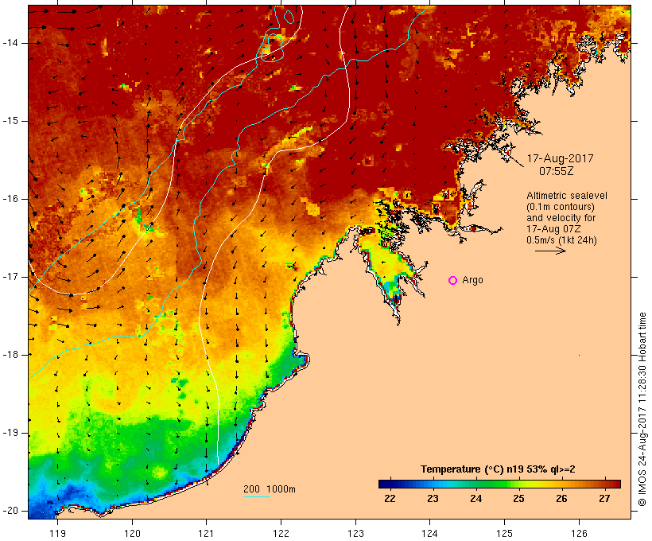
Task: Click latitude axis label '-14'
Action: (x=10, y=43)
